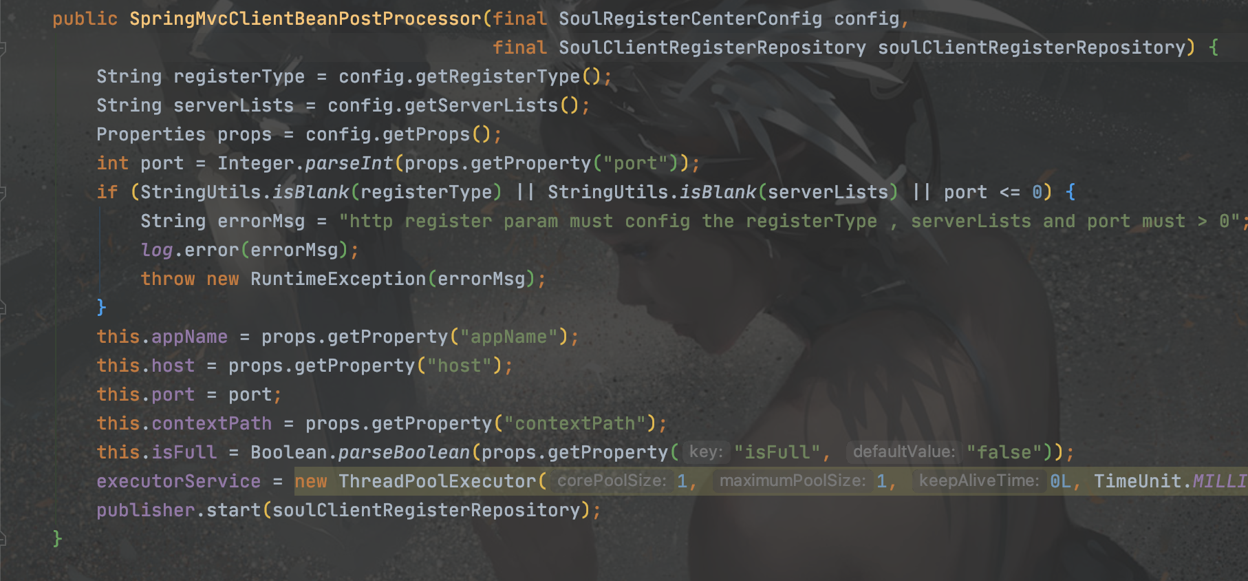The height and width of the screenshot is (581, 1248).
Task: Click the 'corePoolSize:' parameter hint
Action: coord(611,480)
